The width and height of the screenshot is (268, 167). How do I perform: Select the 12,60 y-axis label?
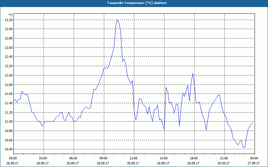9,47
